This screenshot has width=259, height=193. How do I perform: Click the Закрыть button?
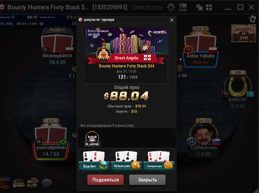point(147,180)
